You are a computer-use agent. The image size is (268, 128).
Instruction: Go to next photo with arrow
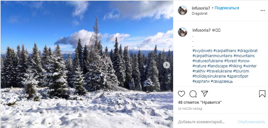point(166,65)
